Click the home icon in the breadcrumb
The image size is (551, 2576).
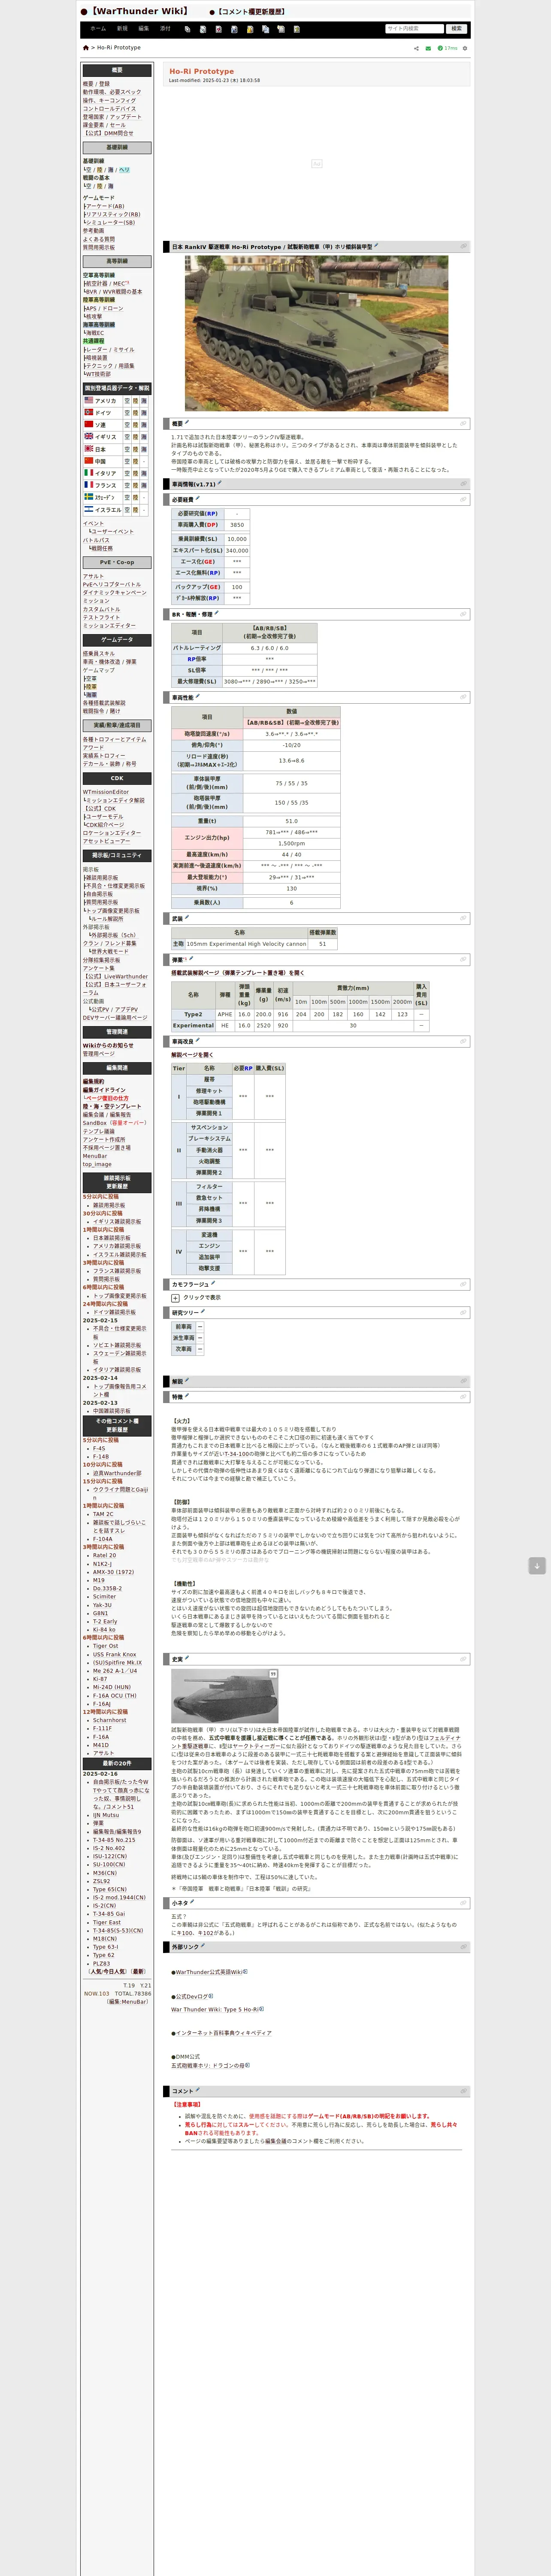point(86,48)
